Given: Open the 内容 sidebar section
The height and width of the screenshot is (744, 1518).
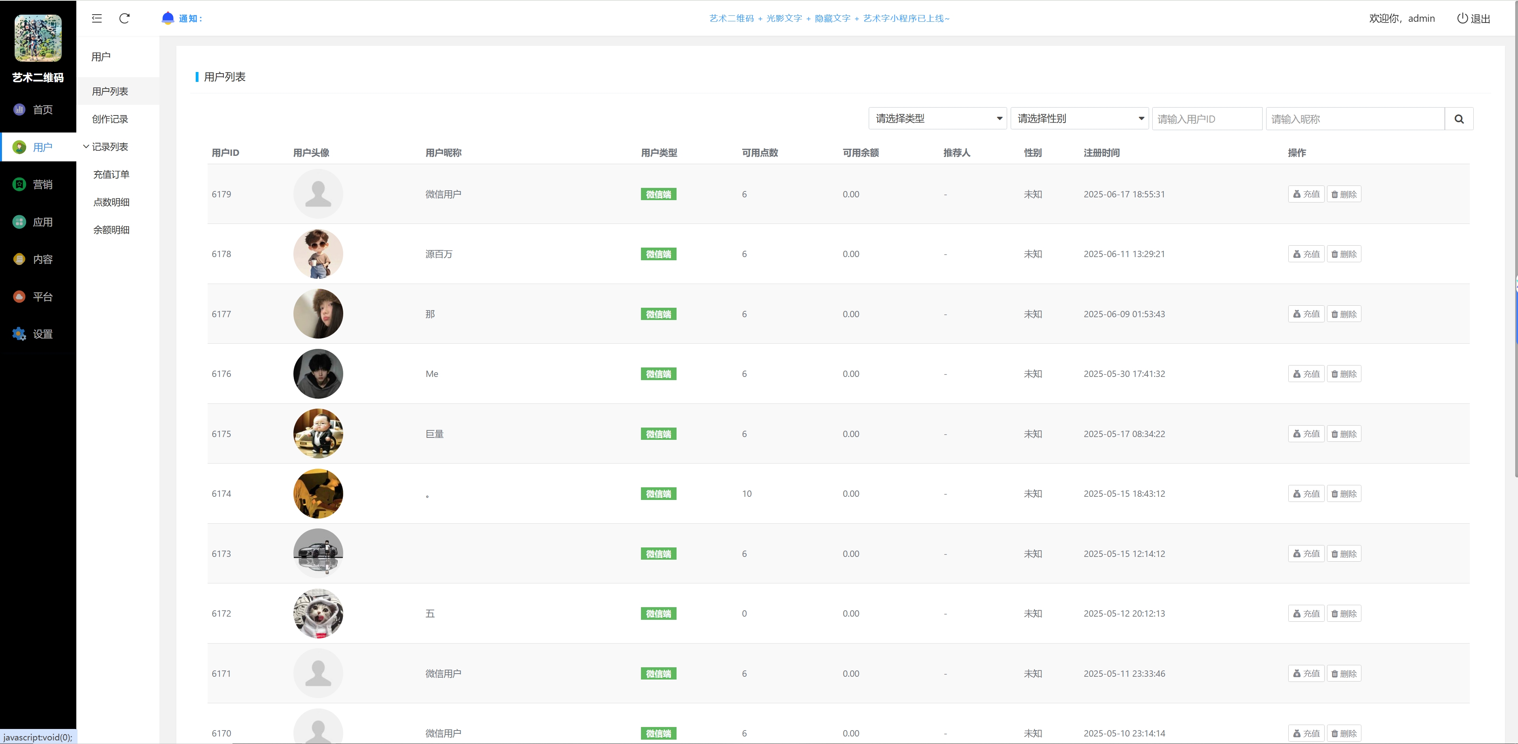Looking at the screenshot, I should click(x=42, y=259).
